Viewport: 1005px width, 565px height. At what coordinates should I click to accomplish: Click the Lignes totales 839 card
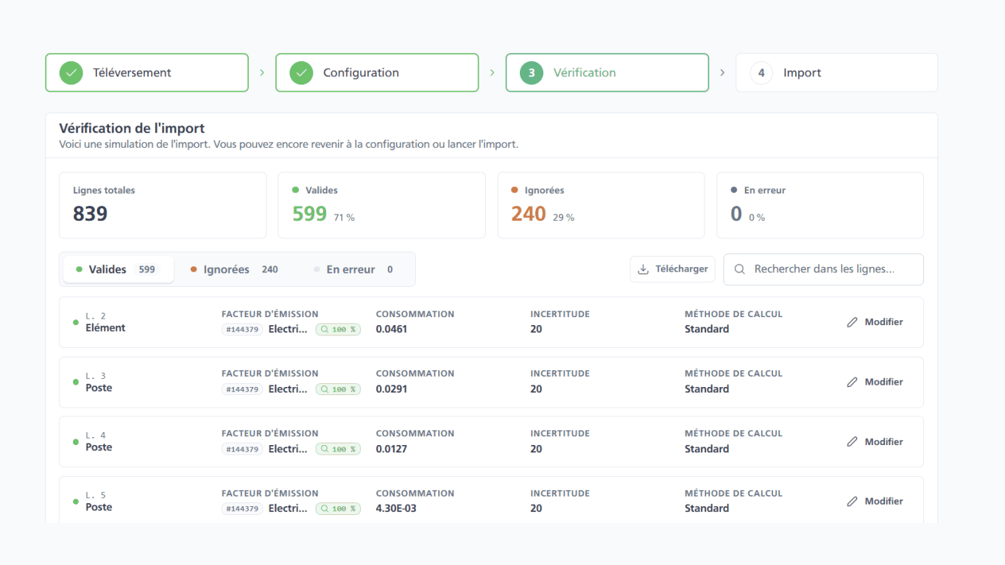click(x=163, y=205)
